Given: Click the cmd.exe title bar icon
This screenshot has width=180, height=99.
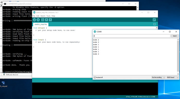Looking at the screenshot, I should (5, 4).
